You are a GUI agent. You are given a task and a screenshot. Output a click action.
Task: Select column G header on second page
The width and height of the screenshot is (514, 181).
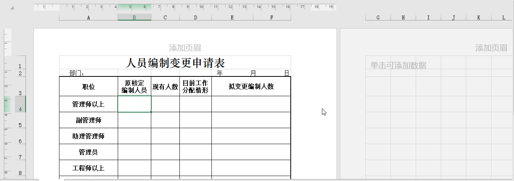click(378, 17)
